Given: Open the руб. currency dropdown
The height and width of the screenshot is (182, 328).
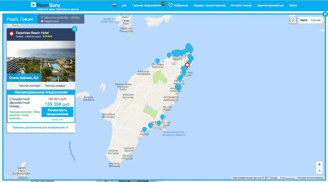Looking at the screenshot, I should pos(124,5).
